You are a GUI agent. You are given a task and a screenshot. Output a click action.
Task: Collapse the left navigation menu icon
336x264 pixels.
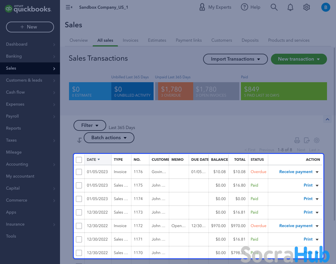tap(69, 7)
